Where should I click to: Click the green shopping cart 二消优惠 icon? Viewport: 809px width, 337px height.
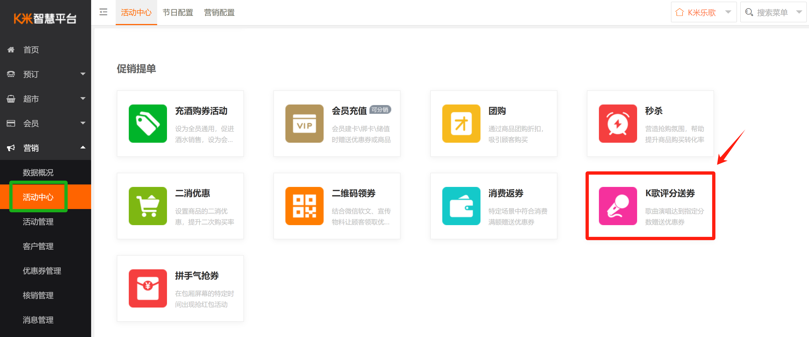(x=148, y=206)
